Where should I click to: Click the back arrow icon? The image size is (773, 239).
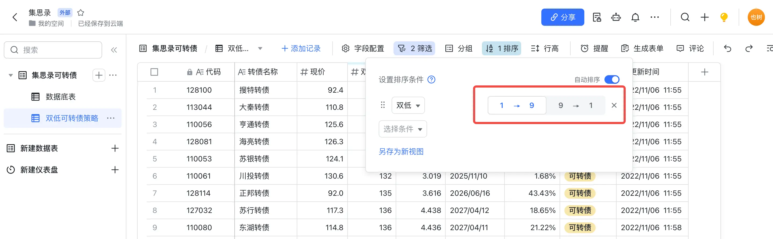pos(15,17)
